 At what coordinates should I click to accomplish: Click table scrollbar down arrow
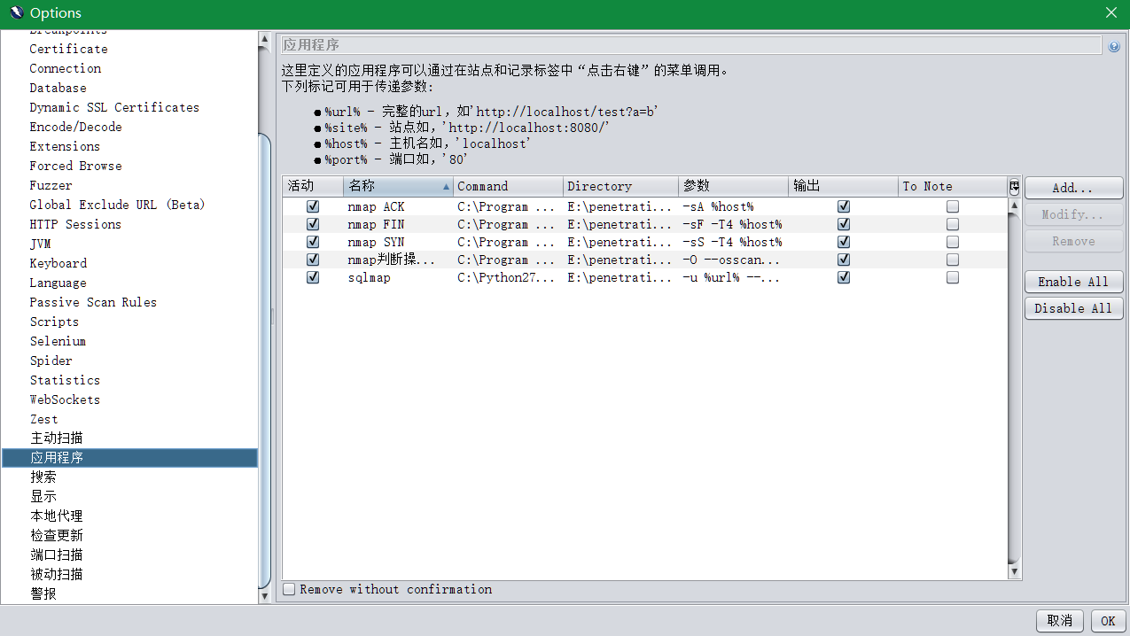(1015, 573)
